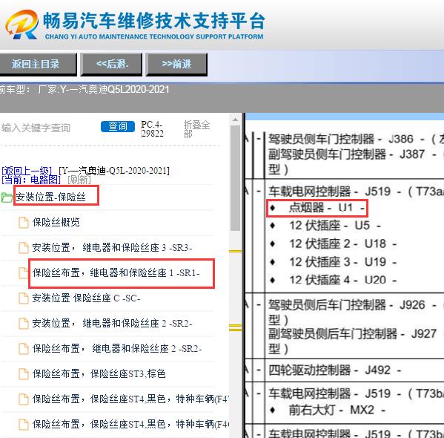This screenshot has height=438, width=444.
Task: Select the 12 伏插座 2 - U18 entry
Action: 334,244
